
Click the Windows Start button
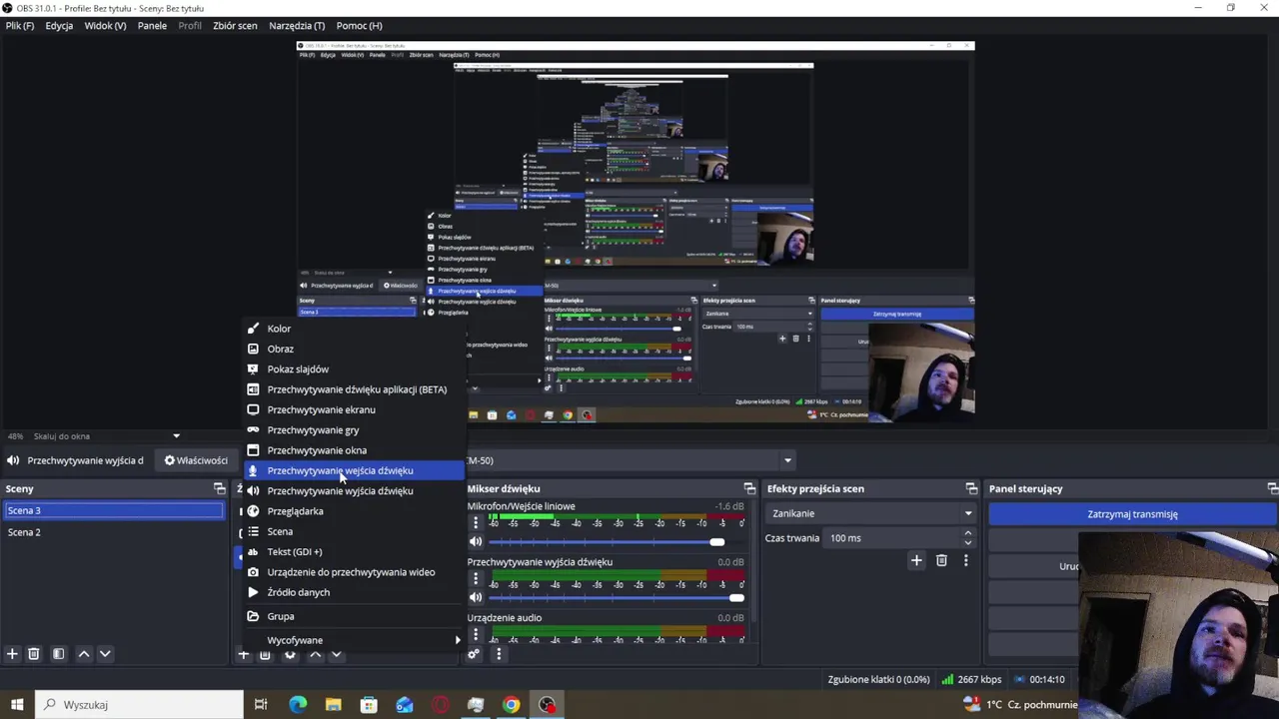[x=17, y=705]
